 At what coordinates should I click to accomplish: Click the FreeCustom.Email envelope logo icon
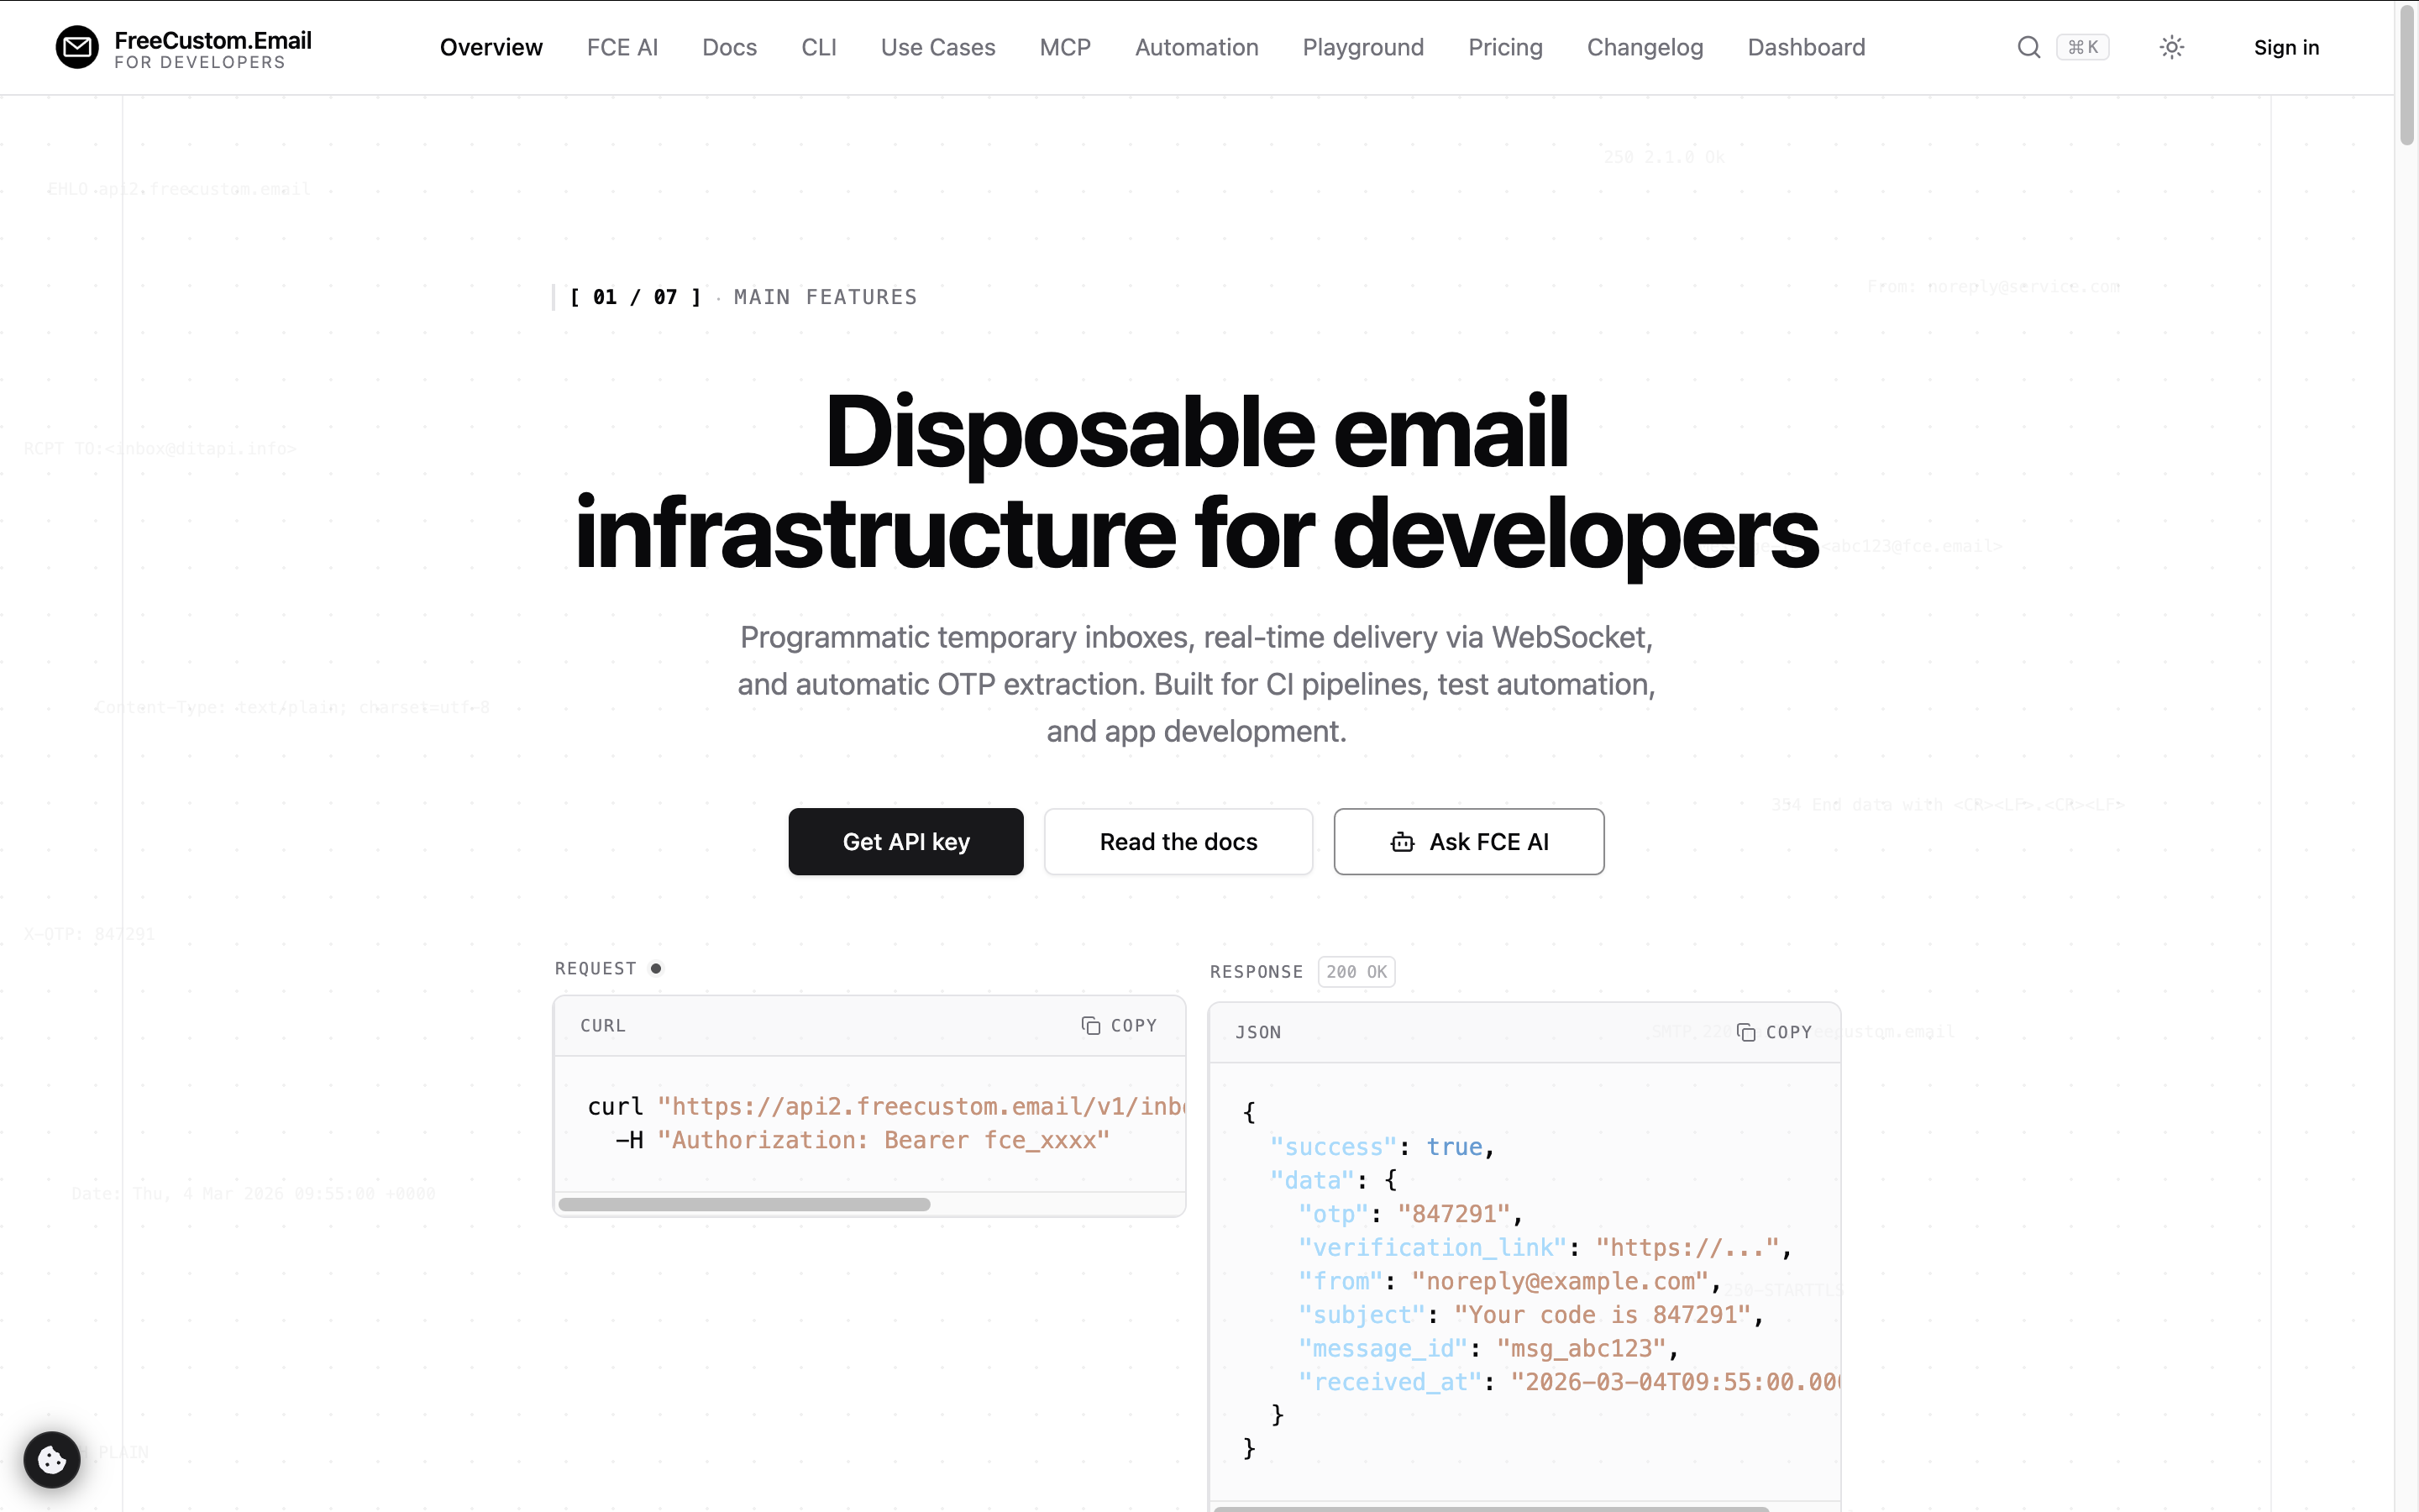point(77,47)
